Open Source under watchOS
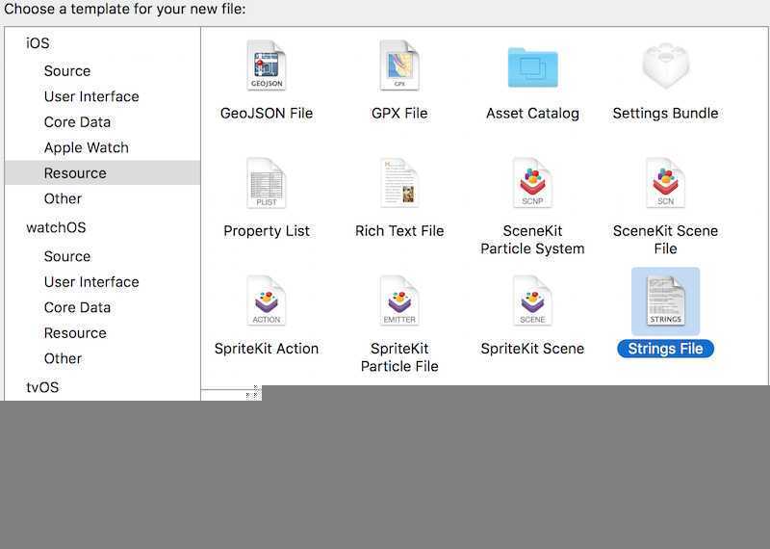 (67, 256)
